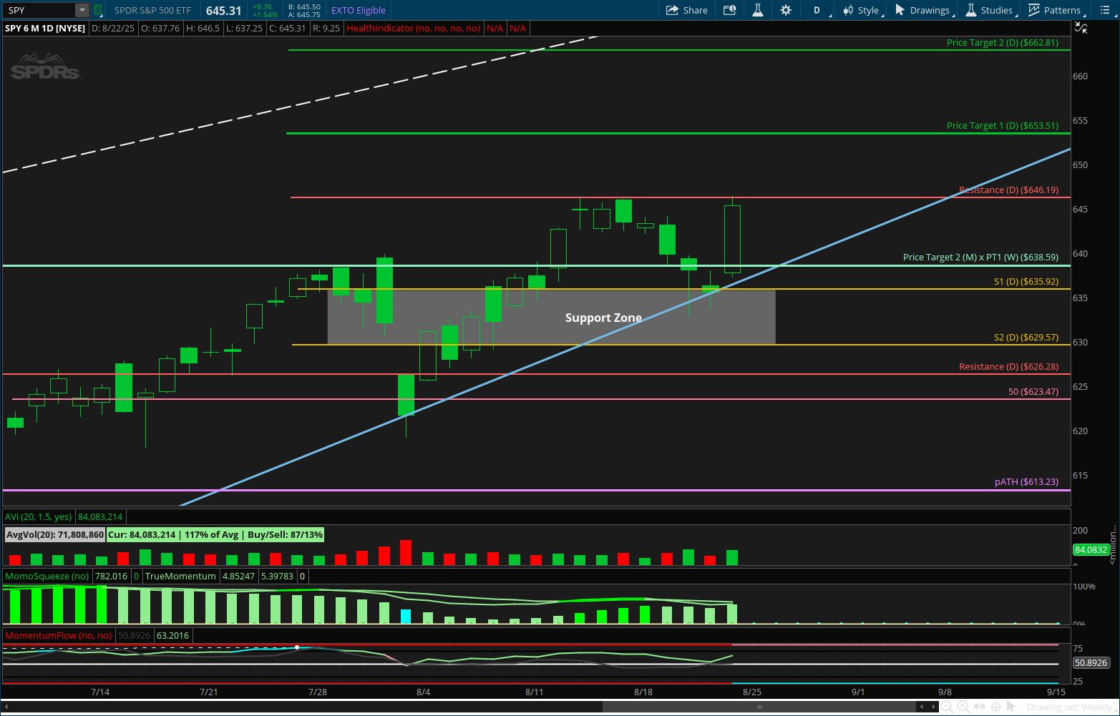
Task: Click the Support Zone text label
Action: (603, 318)
